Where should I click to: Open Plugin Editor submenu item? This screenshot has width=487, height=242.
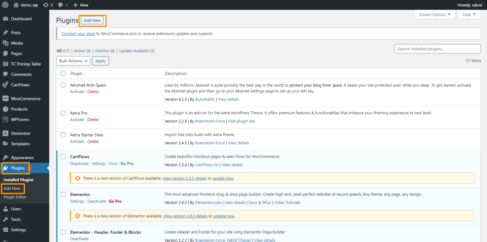(x=15, y=197)
